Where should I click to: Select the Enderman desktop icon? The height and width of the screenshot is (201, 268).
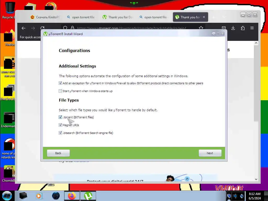9,120
